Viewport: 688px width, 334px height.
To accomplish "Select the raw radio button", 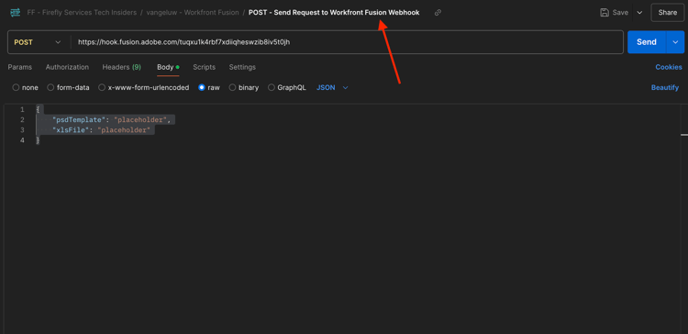I will point(202,87).
